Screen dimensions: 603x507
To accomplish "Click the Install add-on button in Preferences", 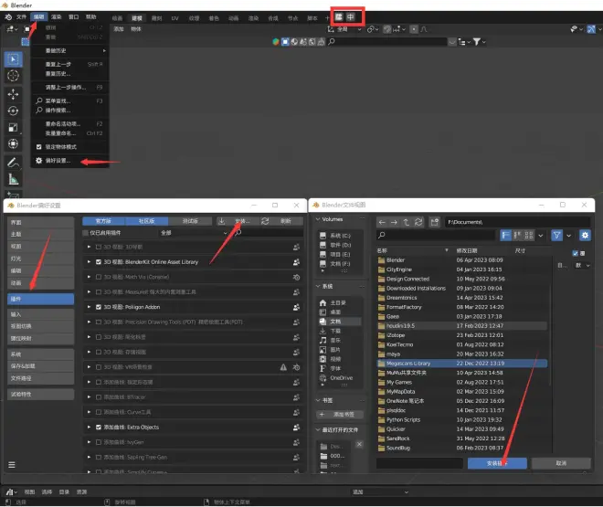I will [x=242, y=221].
